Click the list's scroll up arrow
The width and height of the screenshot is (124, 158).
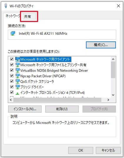coord(113,59)
